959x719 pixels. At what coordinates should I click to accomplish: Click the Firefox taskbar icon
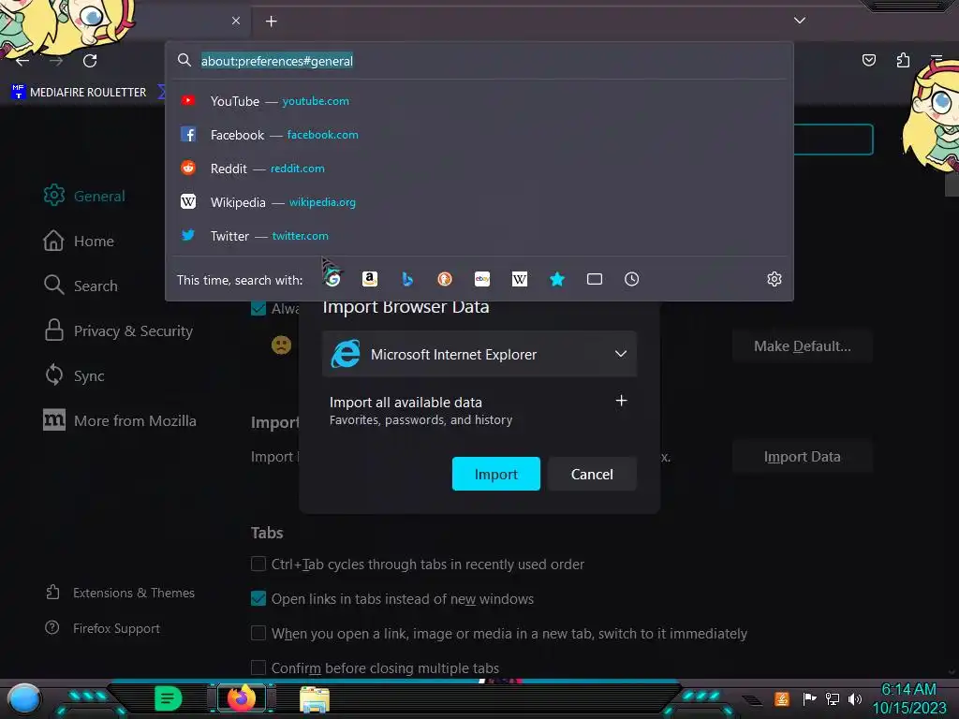[241, 698]
